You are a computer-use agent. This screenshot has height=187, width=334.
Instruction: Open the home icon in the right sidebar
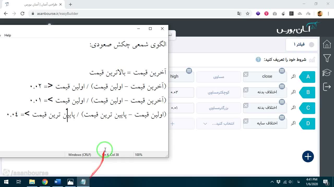pyautogui.click(x=327, y=44)
